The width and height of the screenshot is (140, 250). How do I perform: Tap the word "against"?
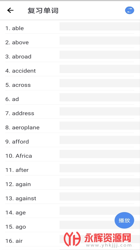(26, 198)
